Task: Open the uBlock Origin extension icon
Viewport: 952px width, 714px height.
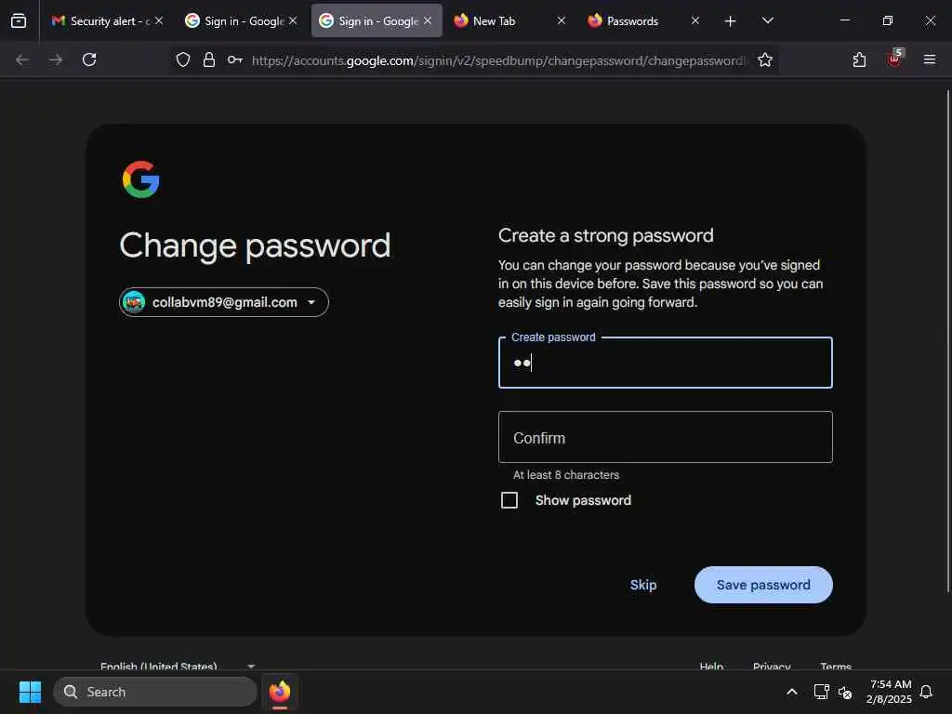Action: click(x=894, y=59)
